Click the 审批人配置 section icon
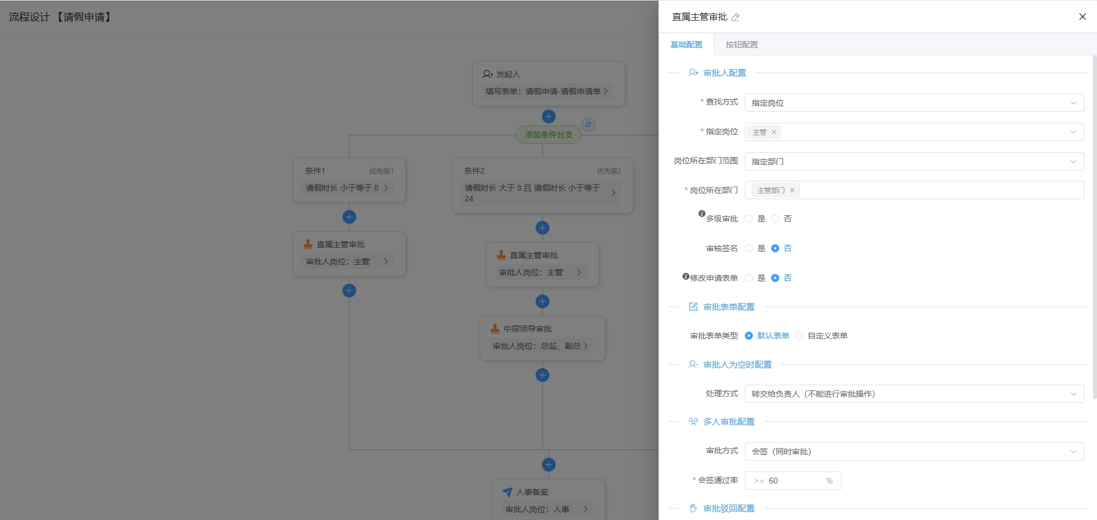The width and height of the screenshot is (1097, 520). (693, 72)
